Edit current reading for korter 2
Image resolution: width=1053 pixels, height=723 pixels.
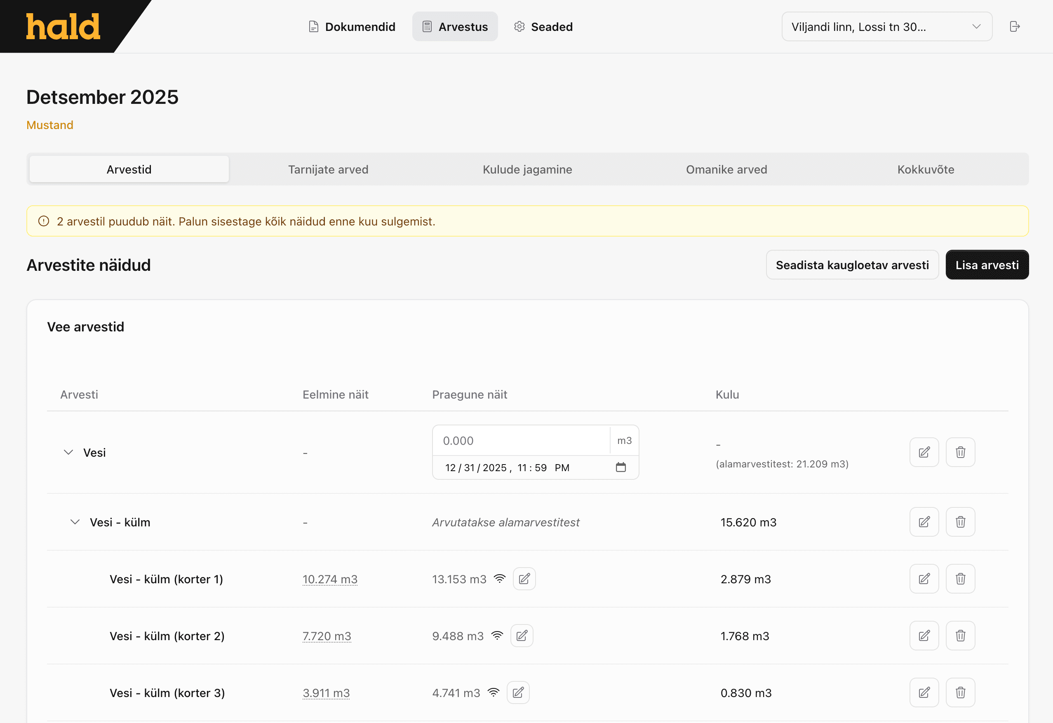(521, 636)
